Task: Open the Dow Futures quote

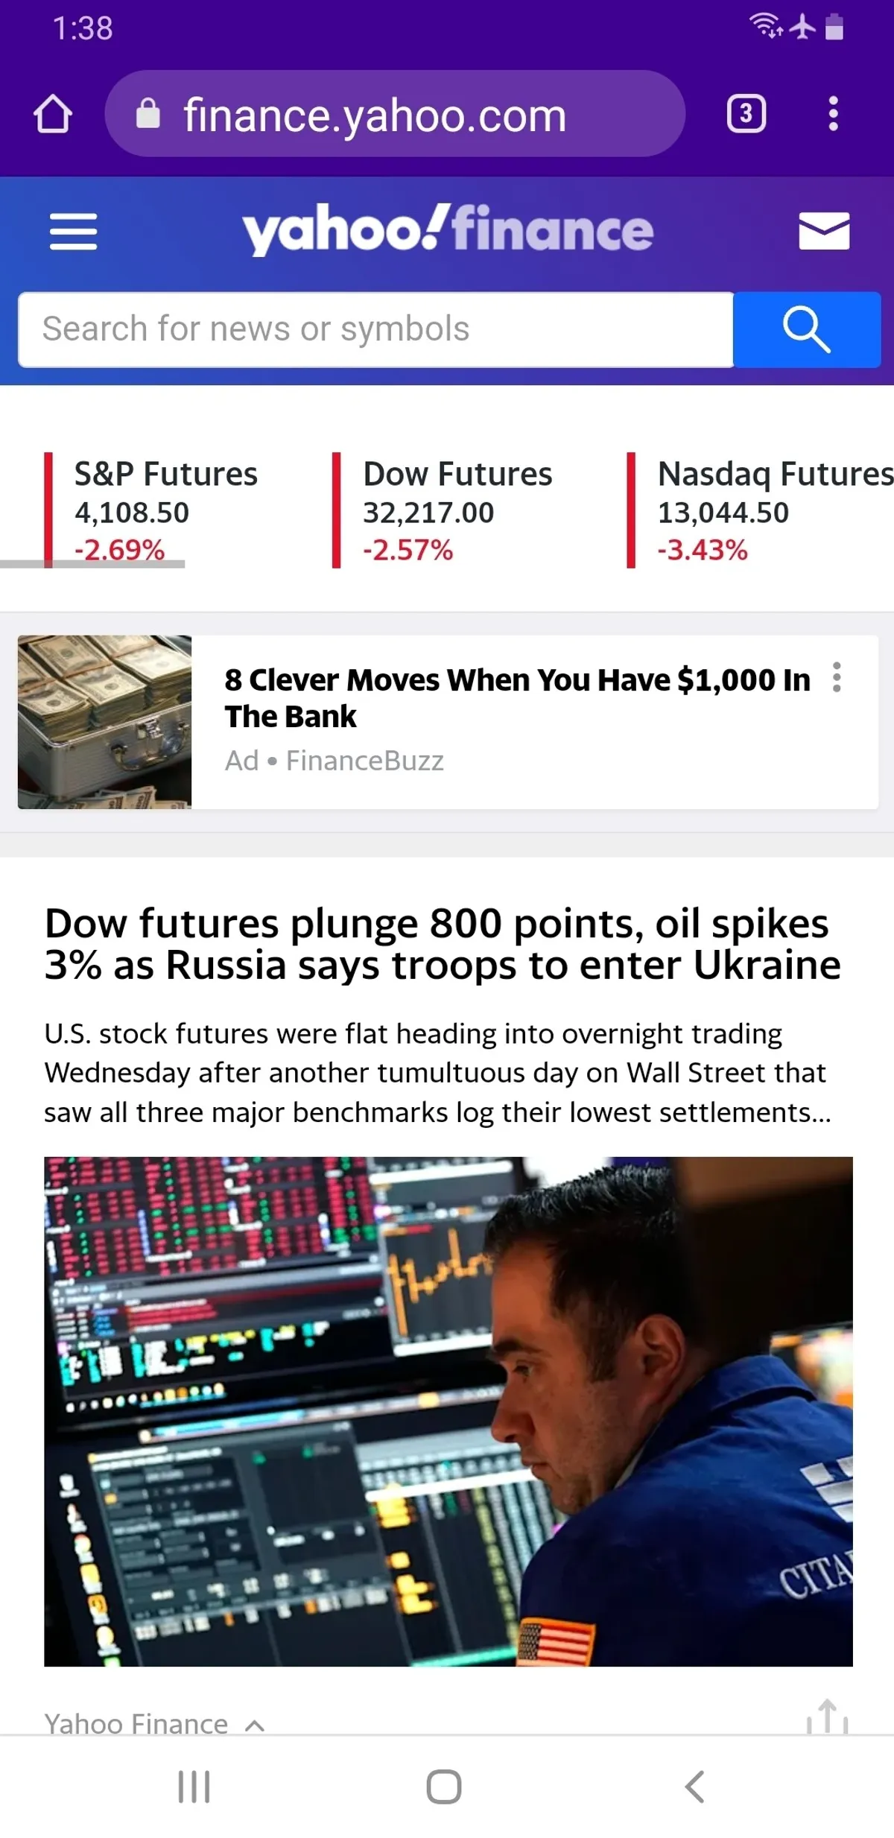Action: [457, 511]
